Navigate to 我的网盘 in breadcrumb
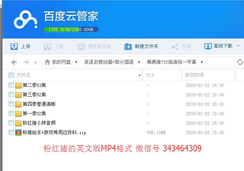 point(61,62)
